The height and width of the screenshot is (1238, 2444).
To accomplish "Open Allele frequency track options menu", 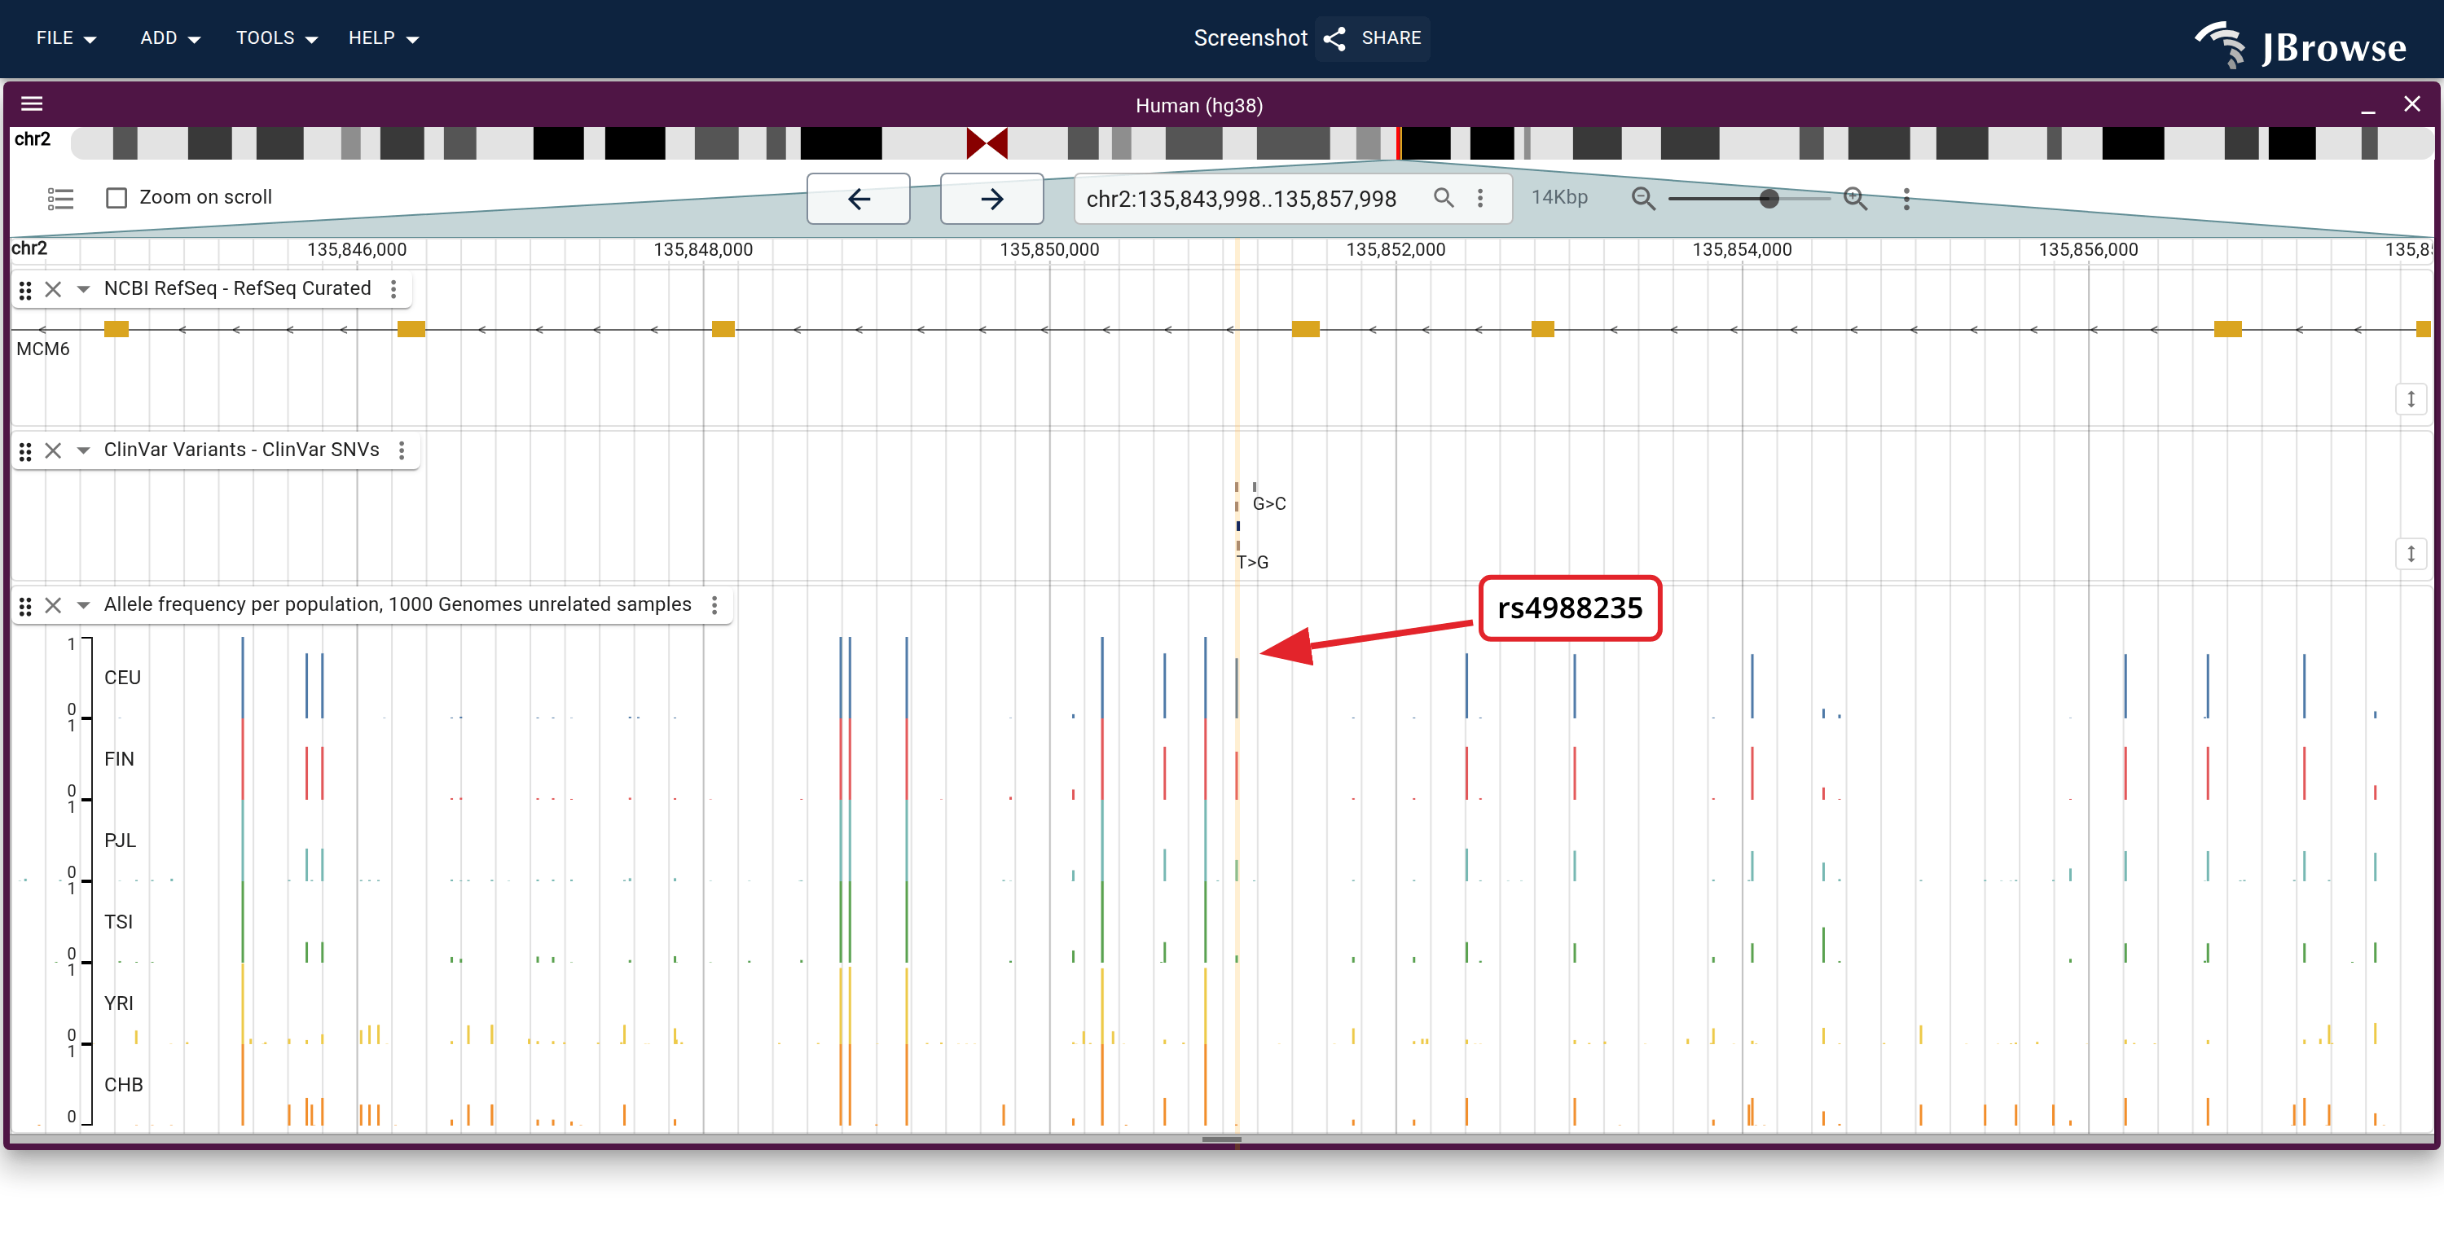I will point(714,604).
